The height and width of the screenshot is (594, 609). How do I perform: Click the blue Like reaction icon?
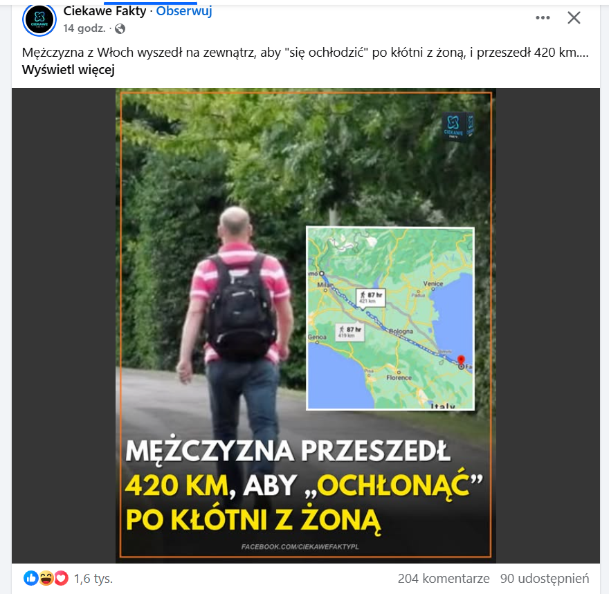pos(30,578)
